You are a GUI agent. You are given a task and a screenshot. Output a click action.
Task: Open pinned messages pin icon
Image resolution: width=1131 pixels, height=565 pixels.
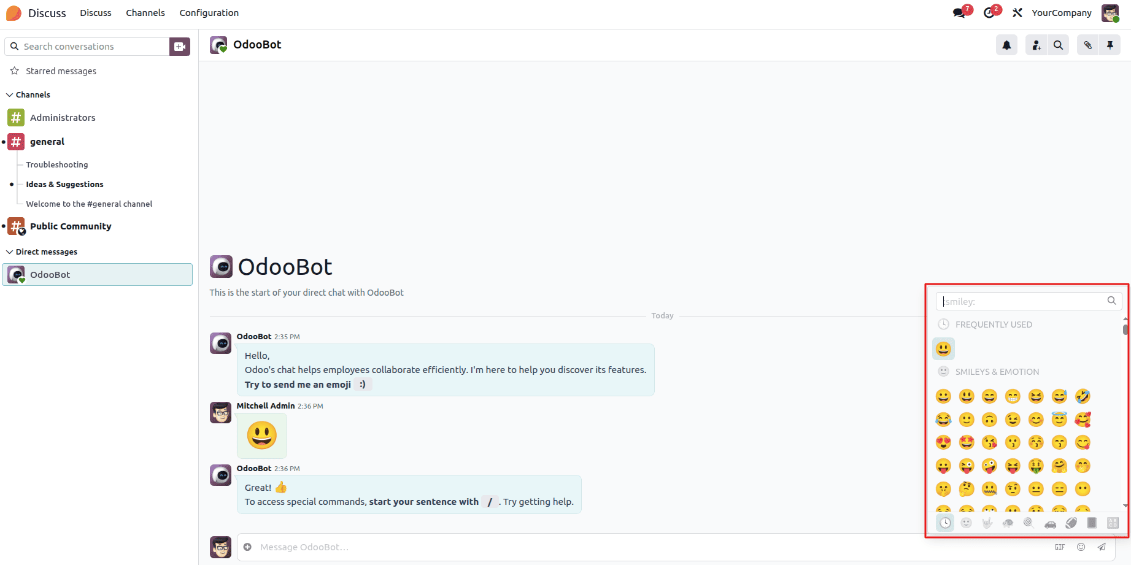pos(1110,45)
